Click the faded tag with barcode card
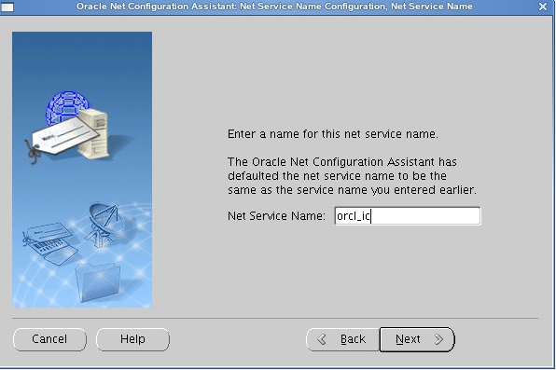This screenshot has height=370, width=556. pyautogui.click(x=49, y=241)
